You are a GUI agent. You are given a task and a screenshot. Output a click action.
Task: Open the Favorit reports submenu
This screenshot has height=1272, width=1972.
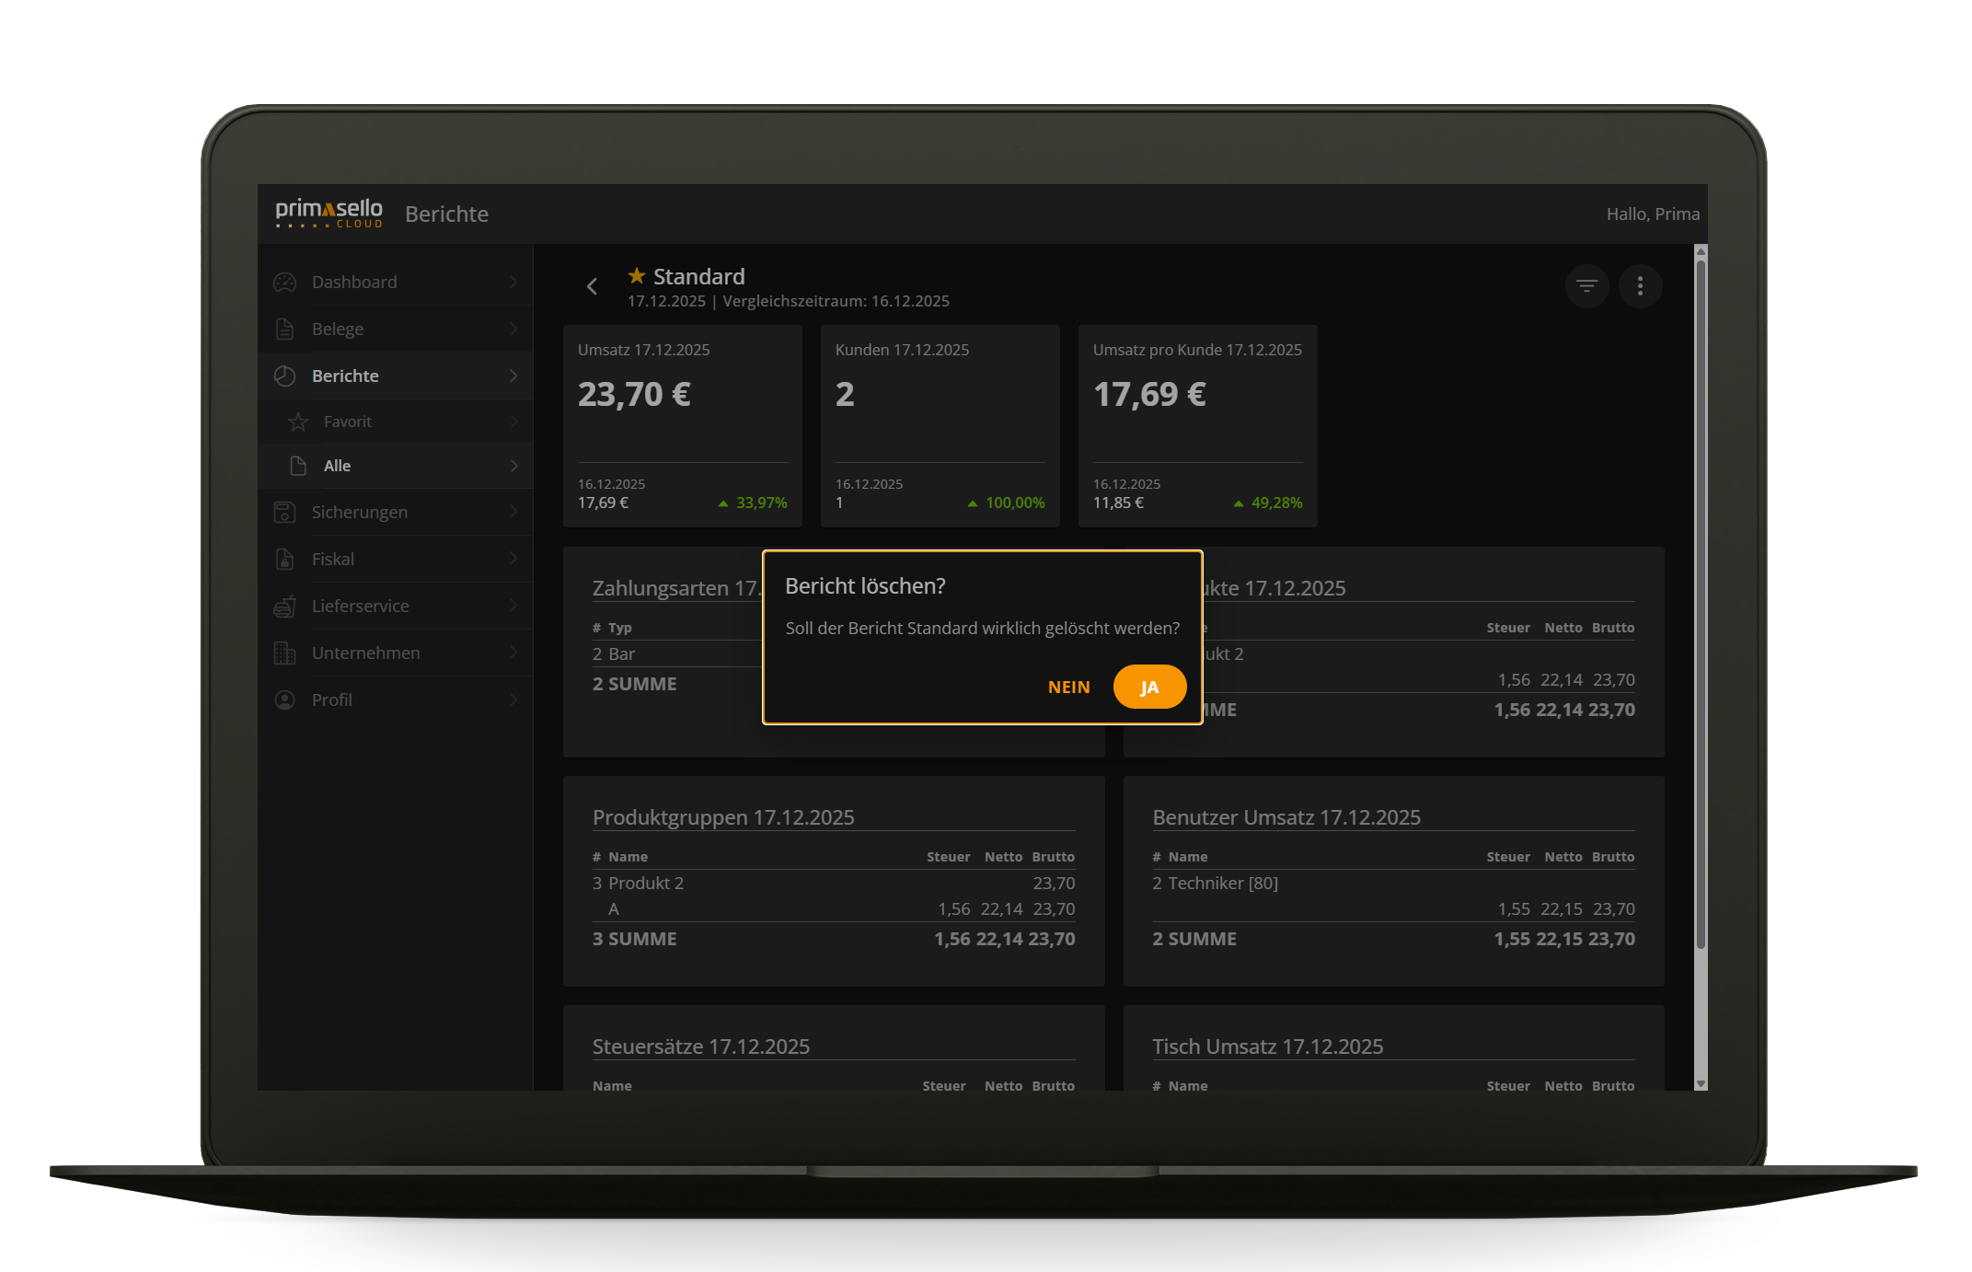(348, 422)
